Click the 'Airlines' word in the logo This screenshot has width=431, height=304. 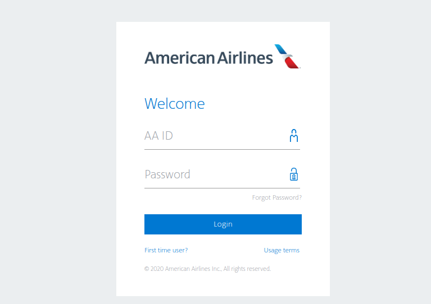pyautogui.click(x=245, y=58)
